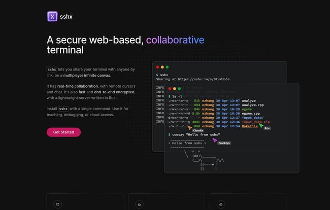Click the Eric name label
This screenshot has height=210, width=330.
click(x=267, y=128)
